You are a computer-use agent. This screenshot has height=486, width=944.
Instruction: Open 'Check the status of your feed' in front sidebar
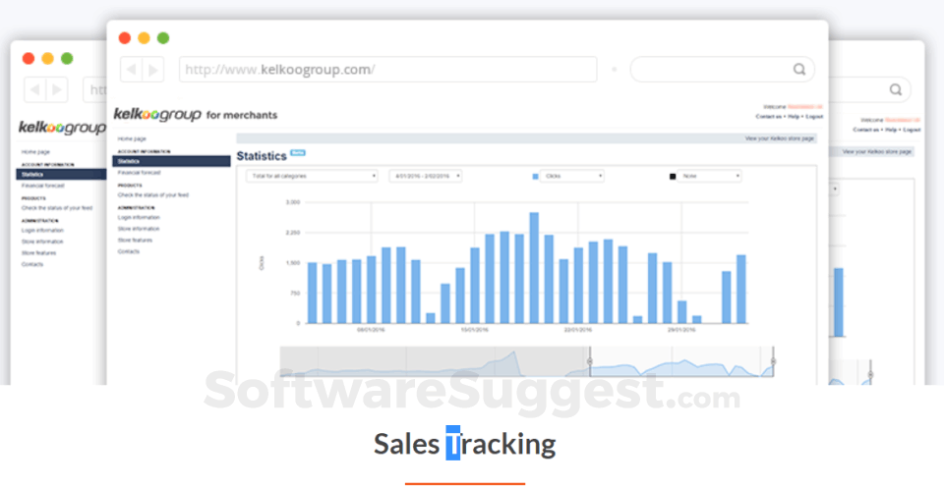153,194
